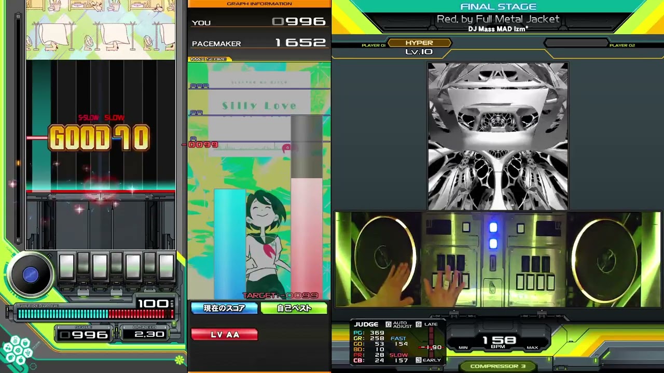The width and height of the screenshot is (664, 373).
Task: Click the red judgment line of the note lanes
Action: [101, 192]
